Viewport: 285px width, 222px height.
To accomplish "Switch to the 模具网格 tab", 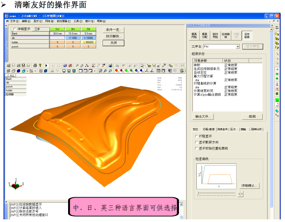I will [194, 35].
